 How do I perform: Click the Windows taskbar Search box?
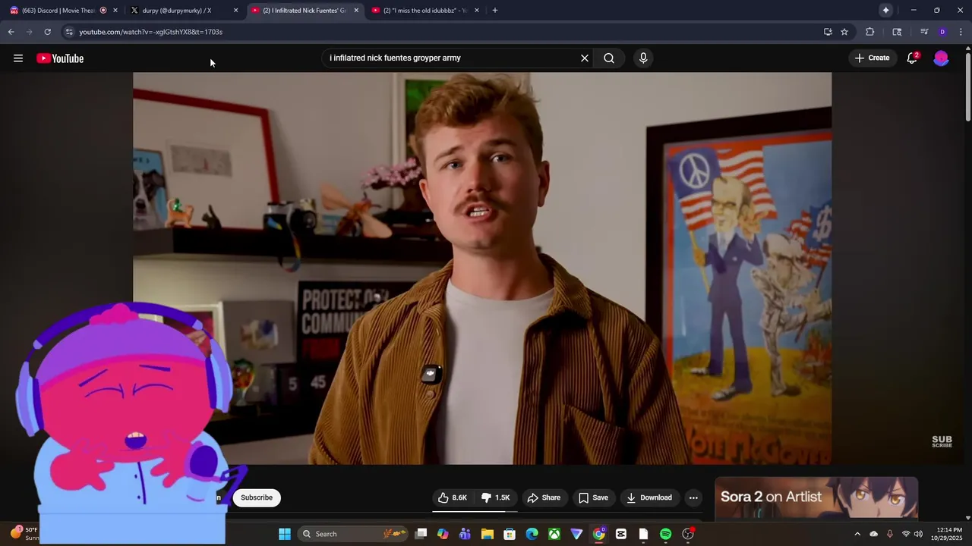tap(354, 534)
